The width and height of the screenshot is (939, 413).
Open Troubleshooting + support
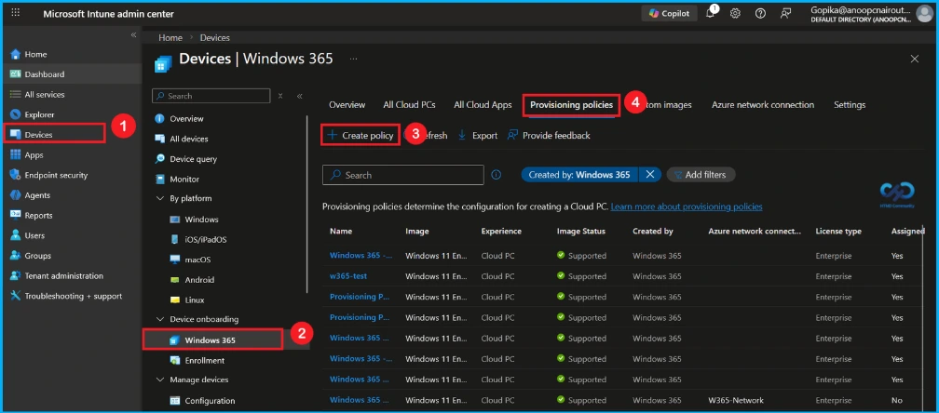(x=71, y=296)
